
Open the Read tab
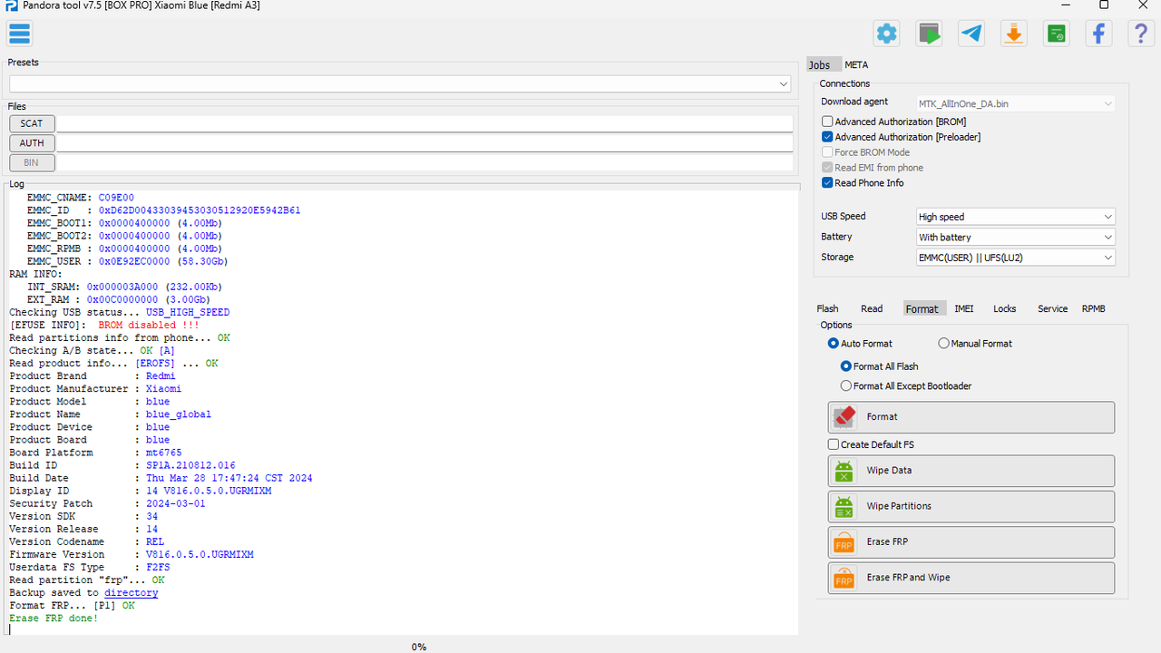pos(872,309)
